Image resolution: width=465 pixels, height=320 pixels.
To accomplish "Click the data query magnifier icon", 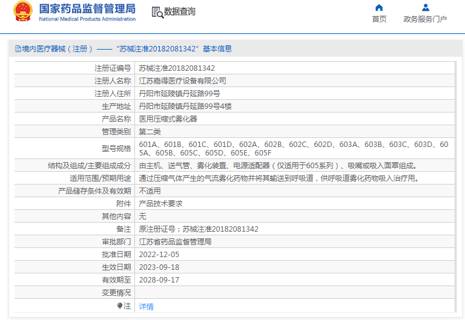I will (x=157, y=13).
